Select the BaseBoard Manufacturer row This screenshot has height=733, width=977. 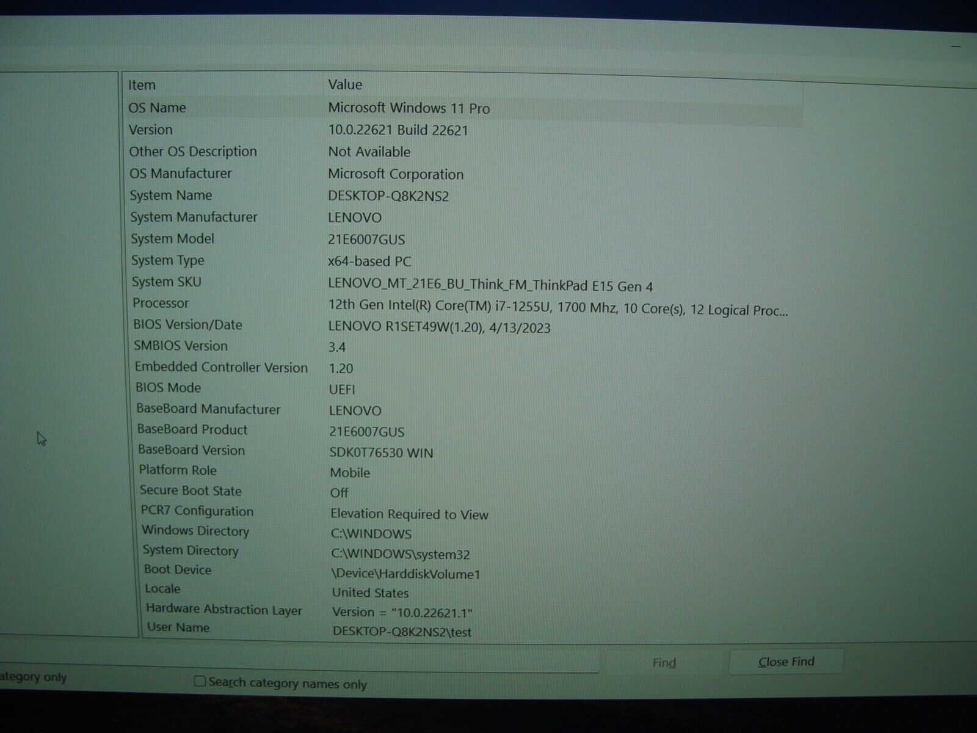464,409
